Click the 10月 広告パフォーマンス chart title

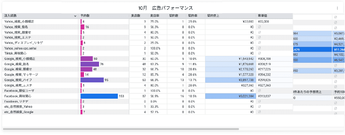pyautogui.click(x=165, y=8)
